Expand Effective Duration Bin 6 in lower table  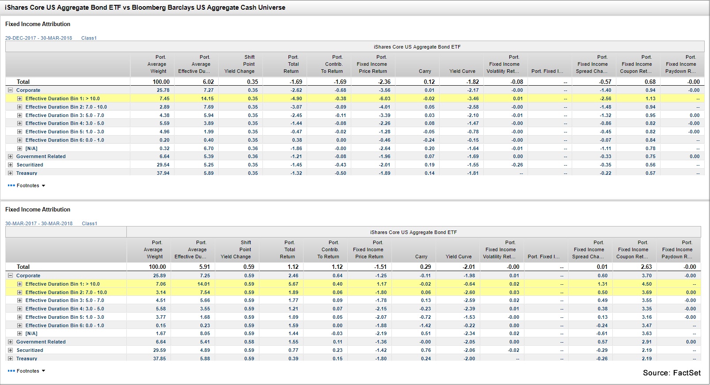coord(19,325)
